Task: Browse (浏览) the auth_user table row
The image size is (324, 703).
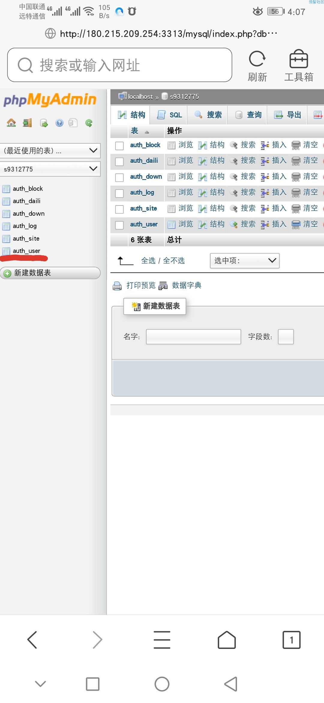Action: (180, 224)
